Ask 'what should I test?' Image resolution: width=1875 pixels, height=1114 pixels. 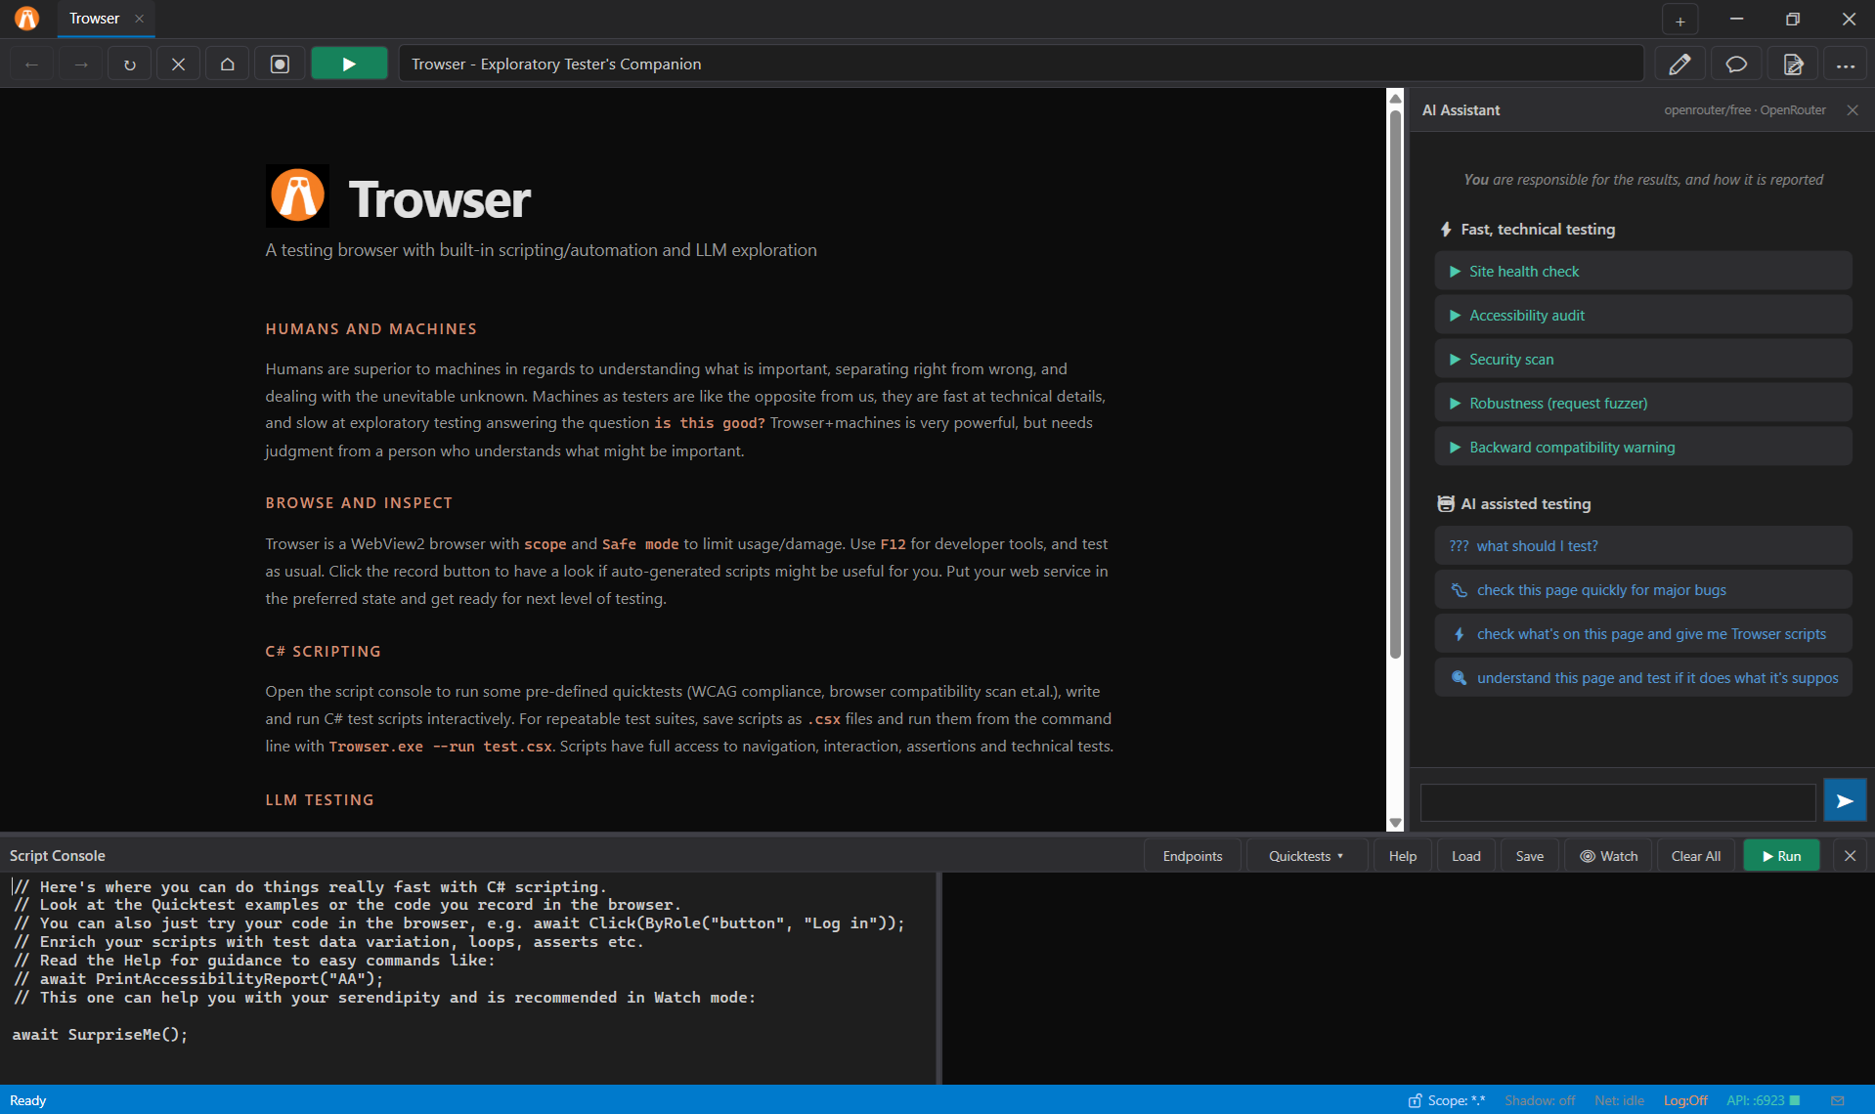[1643, 546]
